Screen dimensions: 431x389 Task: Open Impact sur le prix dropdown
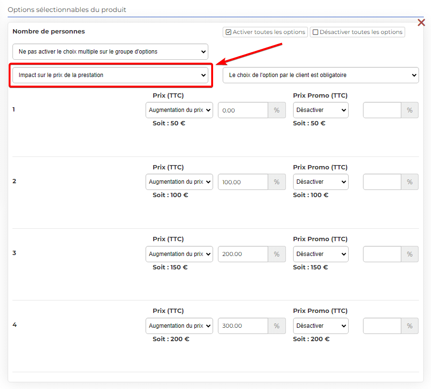pyautogui.click(x=110, y=75)
